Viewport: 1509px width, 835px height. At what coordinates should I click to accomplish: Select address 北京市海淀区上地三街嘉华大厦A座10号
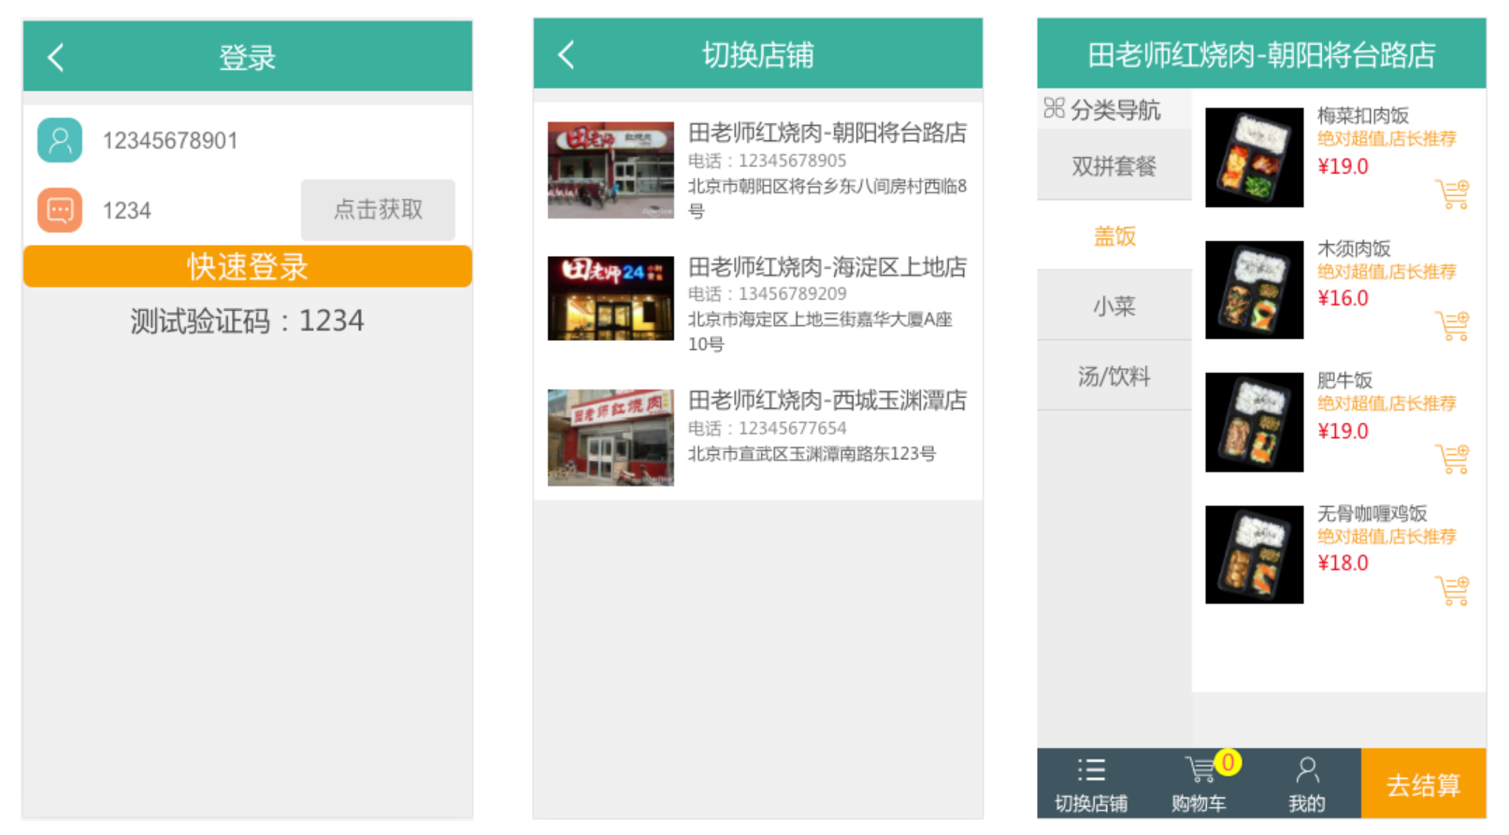coord(820,332)
